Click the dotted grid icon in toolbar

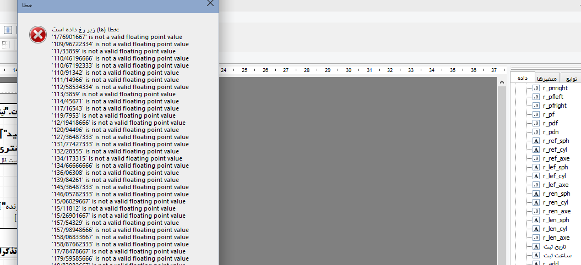coord(5,45)
